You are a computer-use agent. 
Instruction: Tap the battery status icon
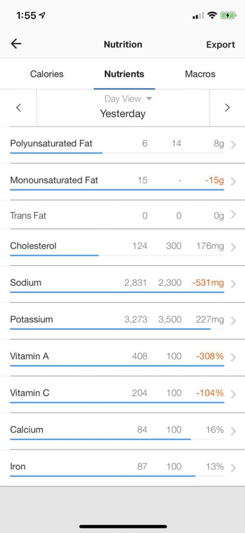click(228, 15)
